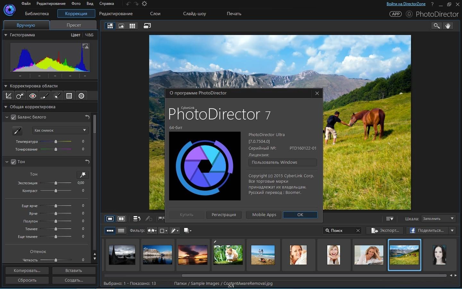This screenshot has width=462, height=289.
Task: Click the Копировать button
Action: click(x=27, y=271)
